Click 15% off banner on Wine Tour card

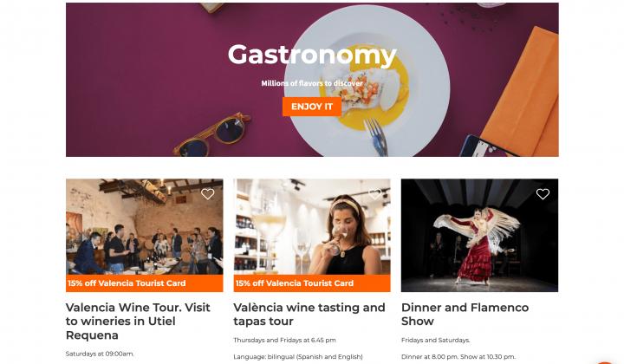[x=145, y=283]
